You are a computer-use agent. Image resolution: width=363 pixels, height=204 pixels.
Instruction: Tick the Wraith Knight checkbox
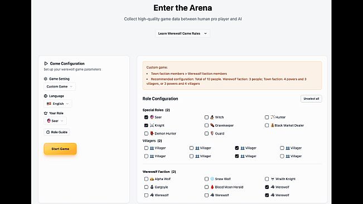pos(267,179)
